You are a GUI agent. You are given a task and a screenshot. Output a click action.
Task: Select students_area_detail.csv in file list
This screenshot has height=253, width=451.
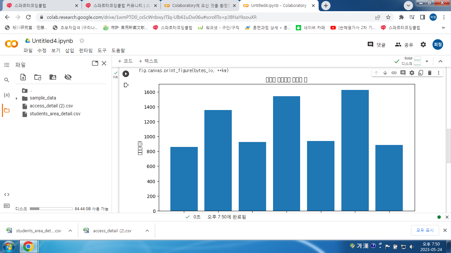pyautogui.click(x=55, y=114)
